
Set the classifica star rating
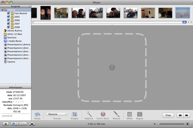tap(18, 102)
